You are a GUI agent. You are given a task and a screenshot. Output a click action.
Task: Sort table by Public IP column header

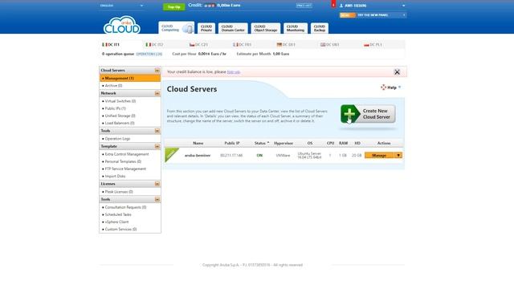tap(232, 143)
